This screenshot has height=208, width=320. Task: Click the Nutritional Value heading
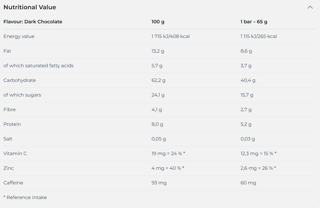point(30,7)
